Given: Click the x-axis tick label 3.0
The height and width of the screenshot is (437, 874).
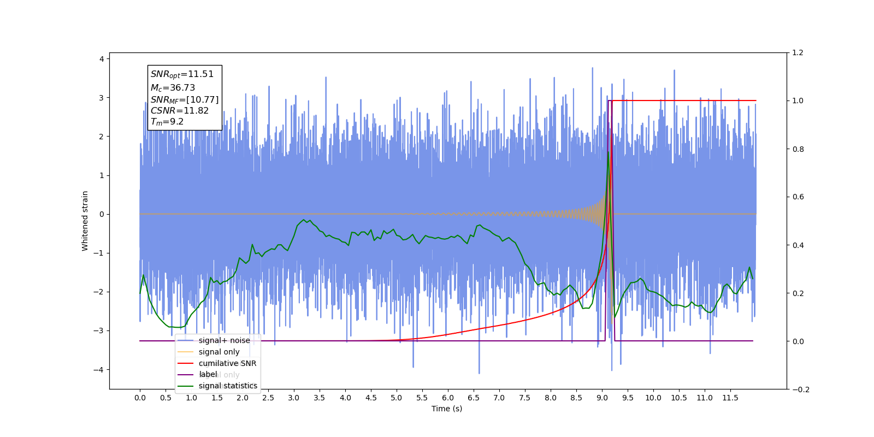Looking at the screenshot, I should (294, 398).
